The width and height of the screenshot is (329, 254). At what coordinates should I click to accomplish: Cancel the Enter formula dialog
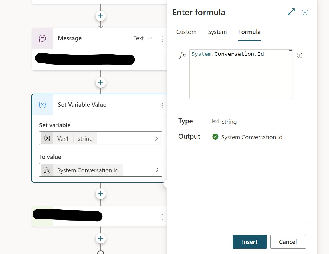[x=288, y=241]
